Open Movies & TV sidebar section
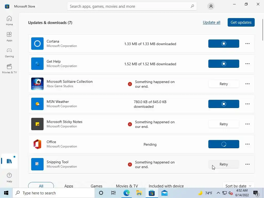 pos(9,69)
